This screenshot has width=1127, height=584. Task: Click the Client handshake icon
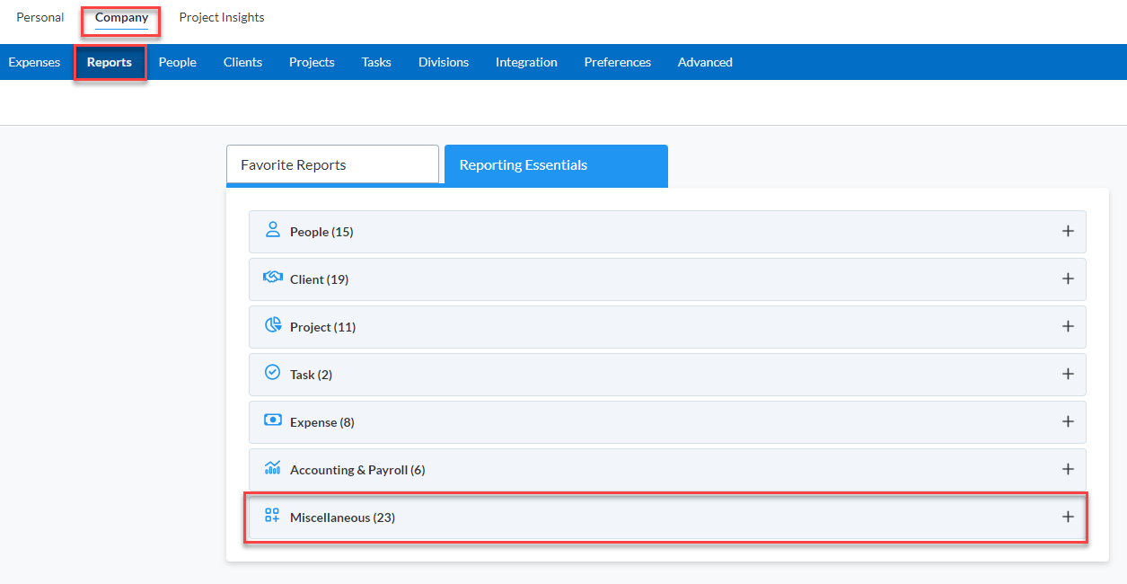(272, 278)
